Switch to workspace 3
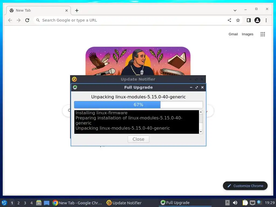 tap(25, 203)
